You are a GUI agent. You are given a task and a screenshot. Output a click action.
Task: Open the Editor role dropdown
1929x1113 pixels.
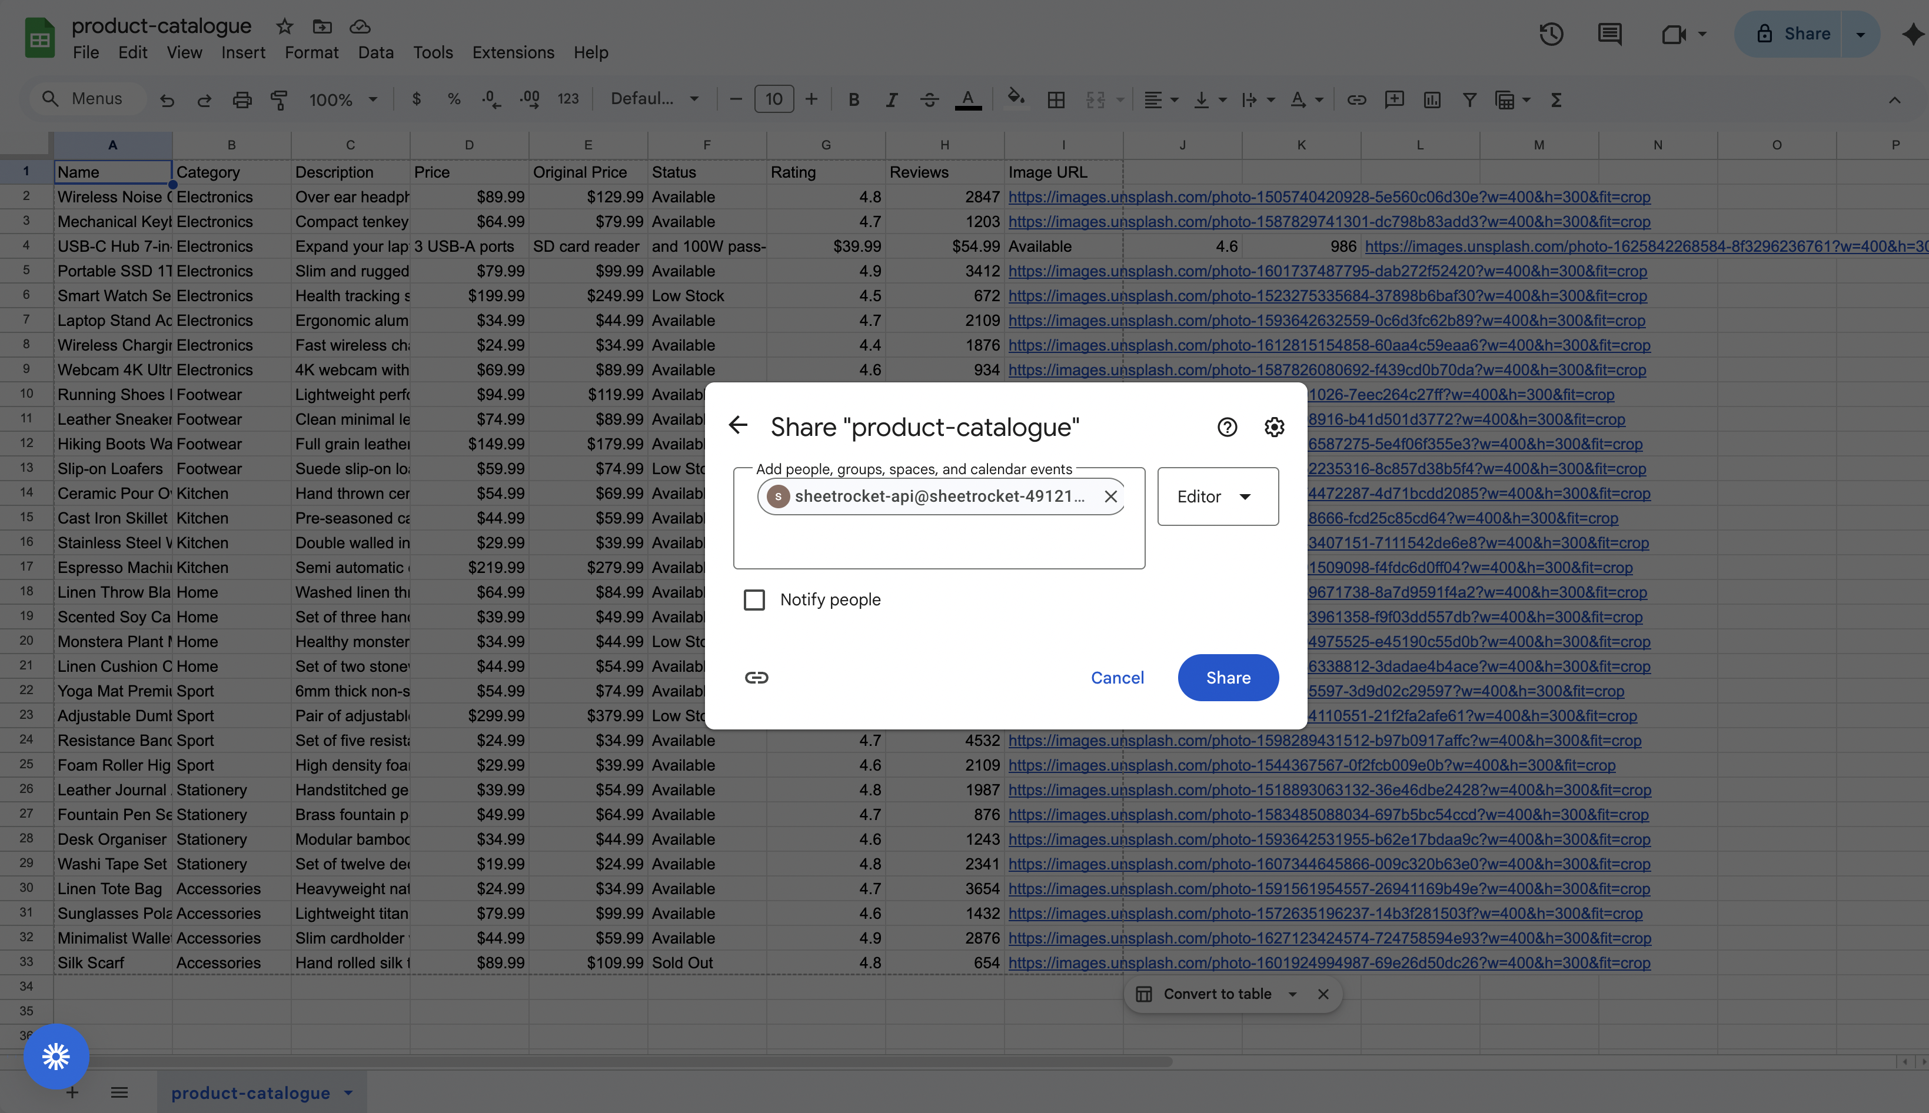pyautogui.click(x=1217, y=497)
